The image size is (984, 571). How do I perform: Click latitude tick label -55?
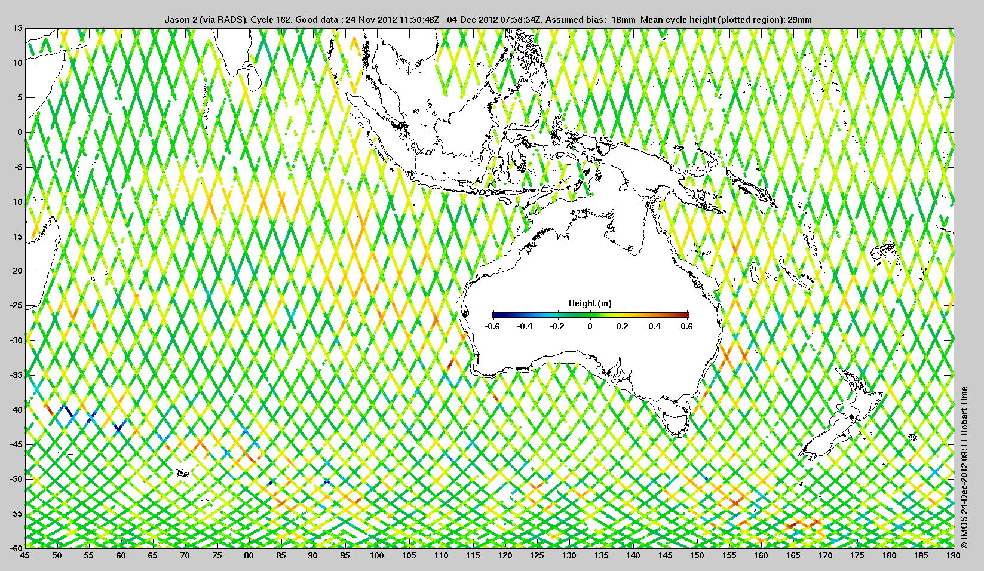coord(16,513)
